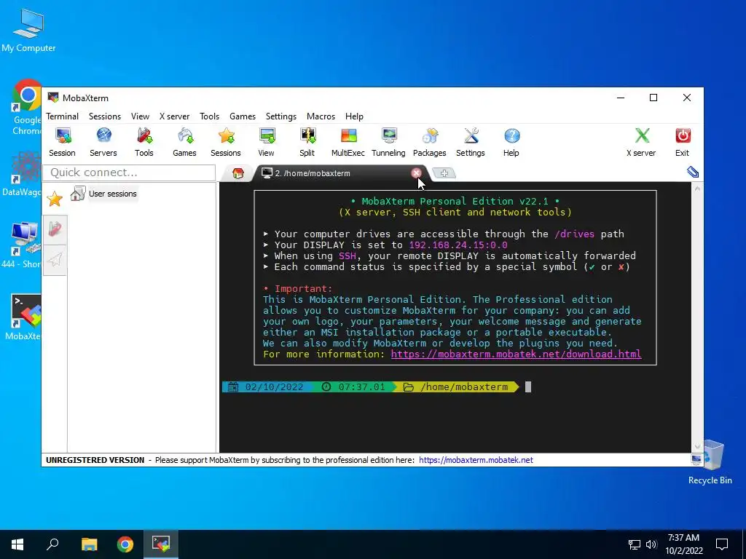This screenshot has height=559, width=746.
Task: Go to the home tab icon
Action: tap(238, 173)
